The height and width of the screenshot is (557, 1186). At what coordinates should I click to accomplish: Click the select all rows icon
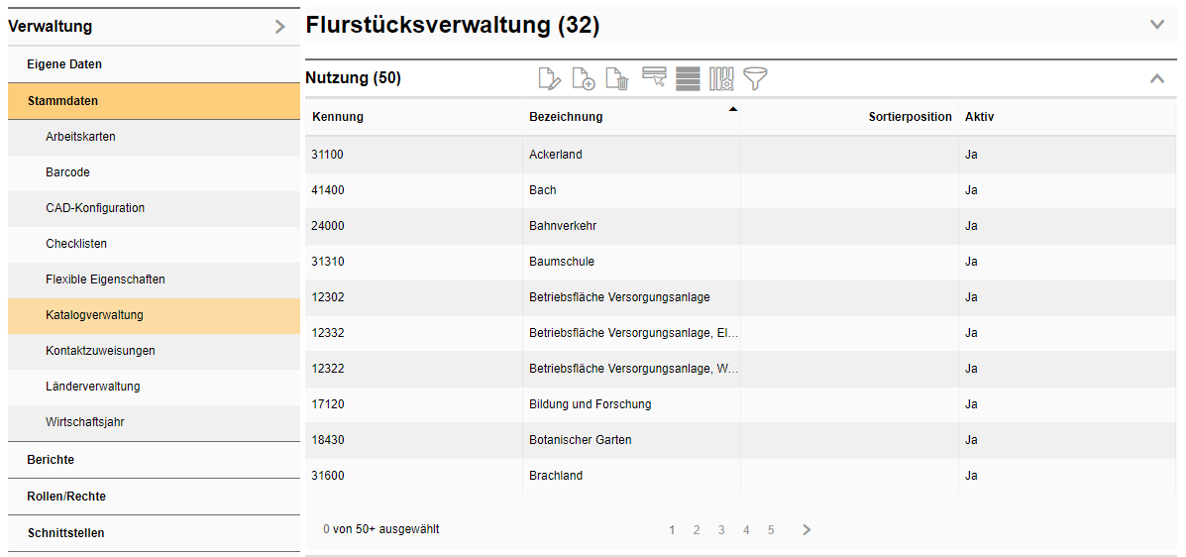click(688, 79)
